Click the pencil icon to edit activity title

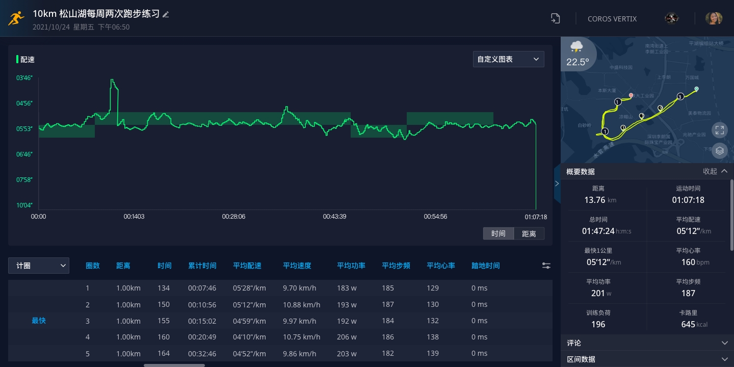166,14
